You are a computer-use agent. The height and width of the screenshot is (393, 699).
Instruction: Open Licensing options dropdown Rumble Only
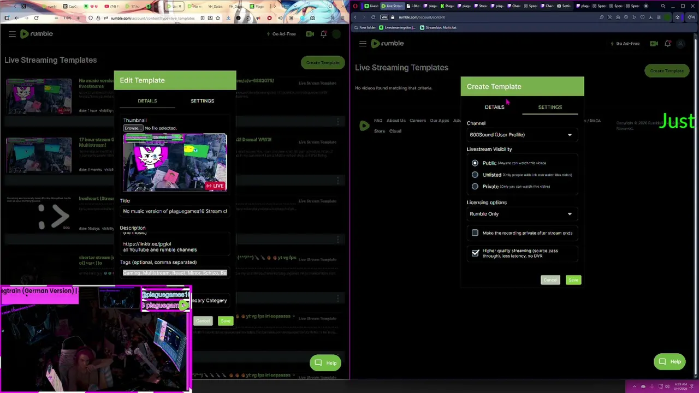[x=522, y=214]
